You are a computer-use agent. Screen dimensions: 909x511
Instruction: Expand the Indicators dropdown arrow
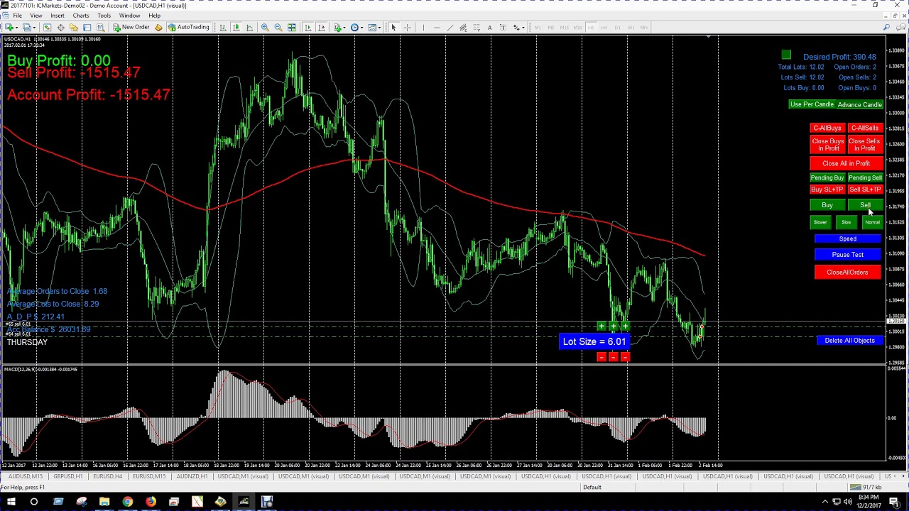[344, 27]
